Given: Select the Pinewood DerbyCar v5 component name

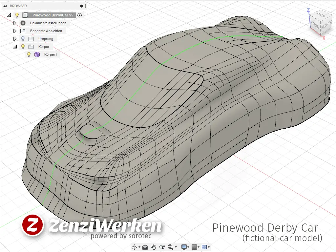Looking at the screenshot, I should coord(53,15).
